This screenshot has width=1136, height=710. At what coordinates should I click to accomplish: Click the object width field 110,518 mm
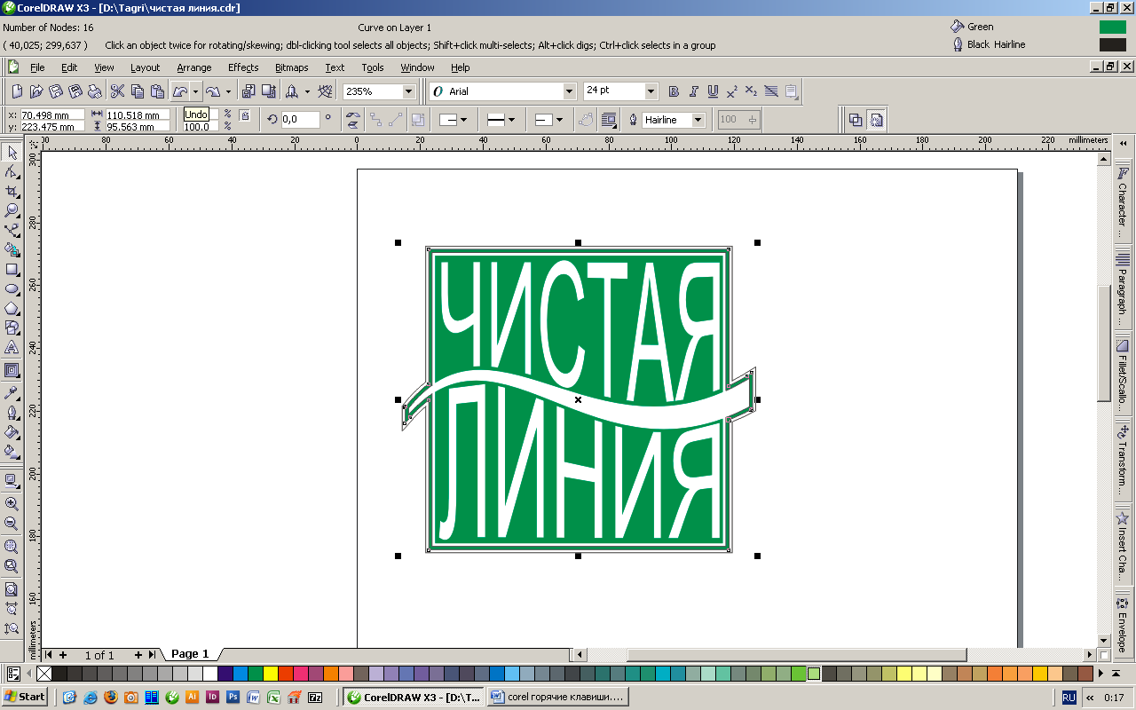tap(138, 114)
